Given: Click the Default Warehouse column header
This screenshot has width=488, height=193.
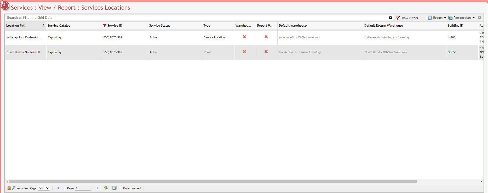Looking at the screenshot, I should (x=292, y=26).
